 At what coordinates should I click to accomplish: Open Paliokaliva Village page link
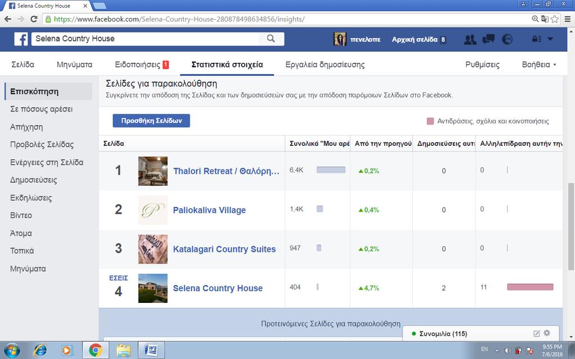tap(209, 210)
